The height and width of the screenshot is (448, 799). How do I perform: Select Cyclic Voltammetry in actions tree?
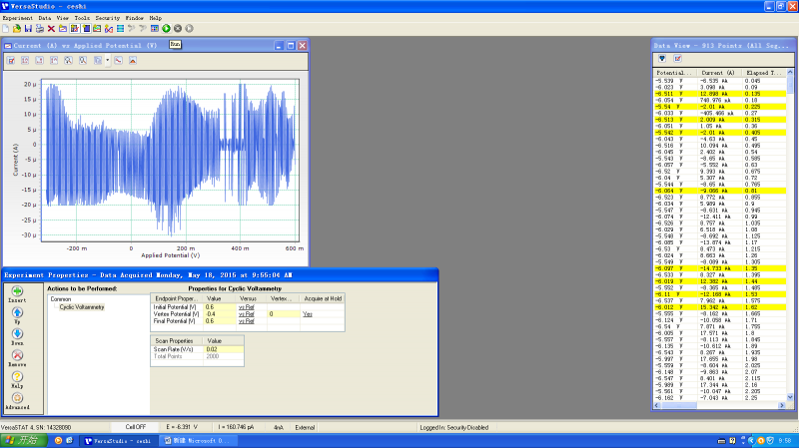[x=80, y=306]
